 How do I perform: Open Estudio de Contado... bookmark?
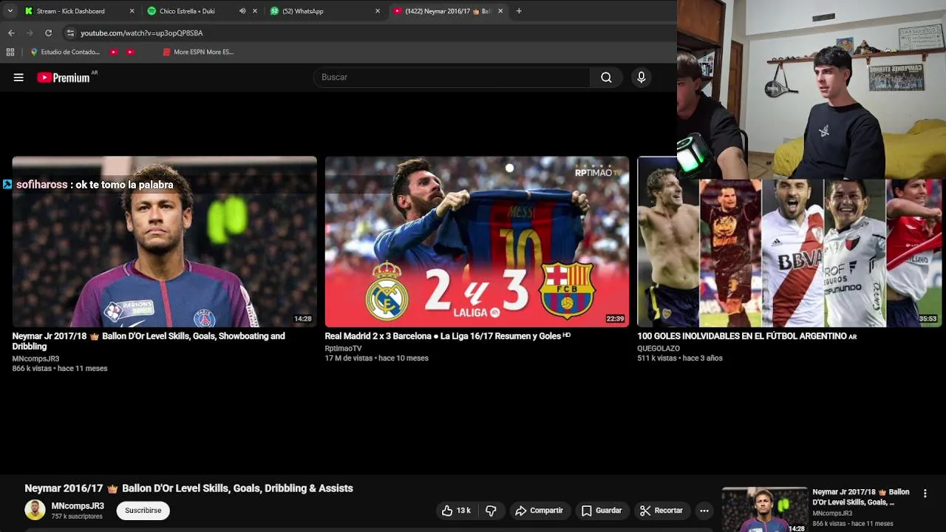click(x=65, y=52)
